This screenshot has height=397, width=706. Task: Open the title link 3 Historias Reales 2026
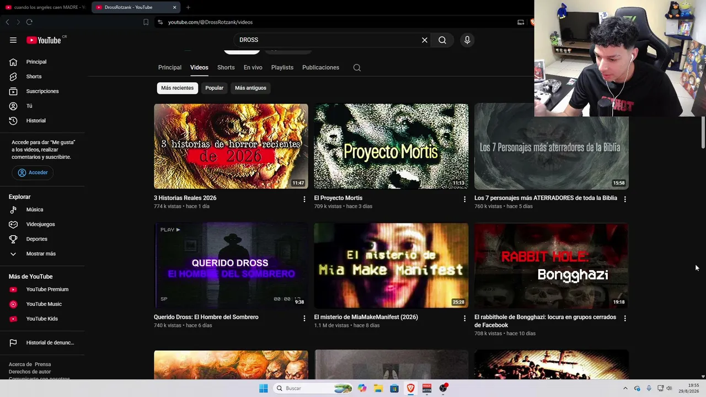[x=185, y=198]
